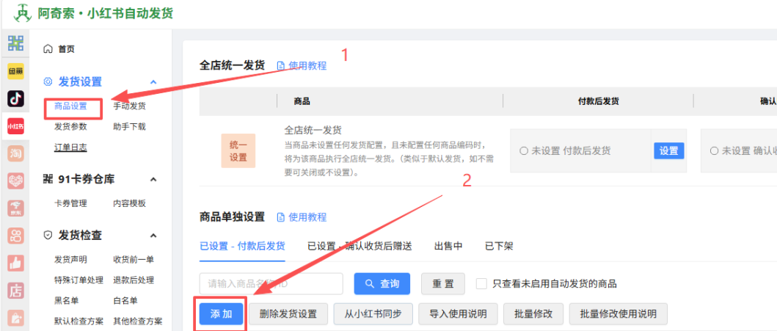Open 白名单 in sidebar
777x331 pixels.
(125, 300)
